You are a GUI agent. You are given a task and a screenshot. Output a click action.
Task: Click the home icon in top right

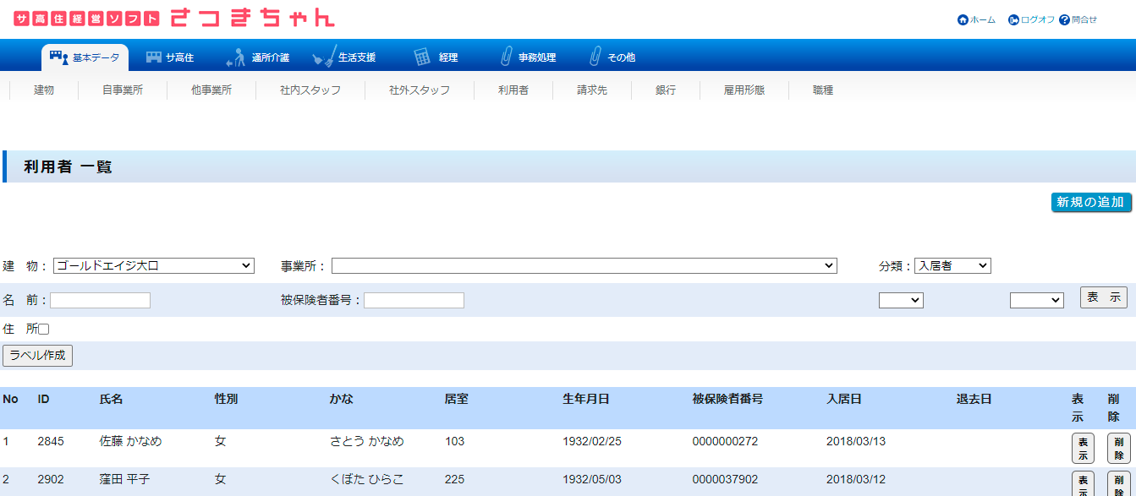(963, 19)
